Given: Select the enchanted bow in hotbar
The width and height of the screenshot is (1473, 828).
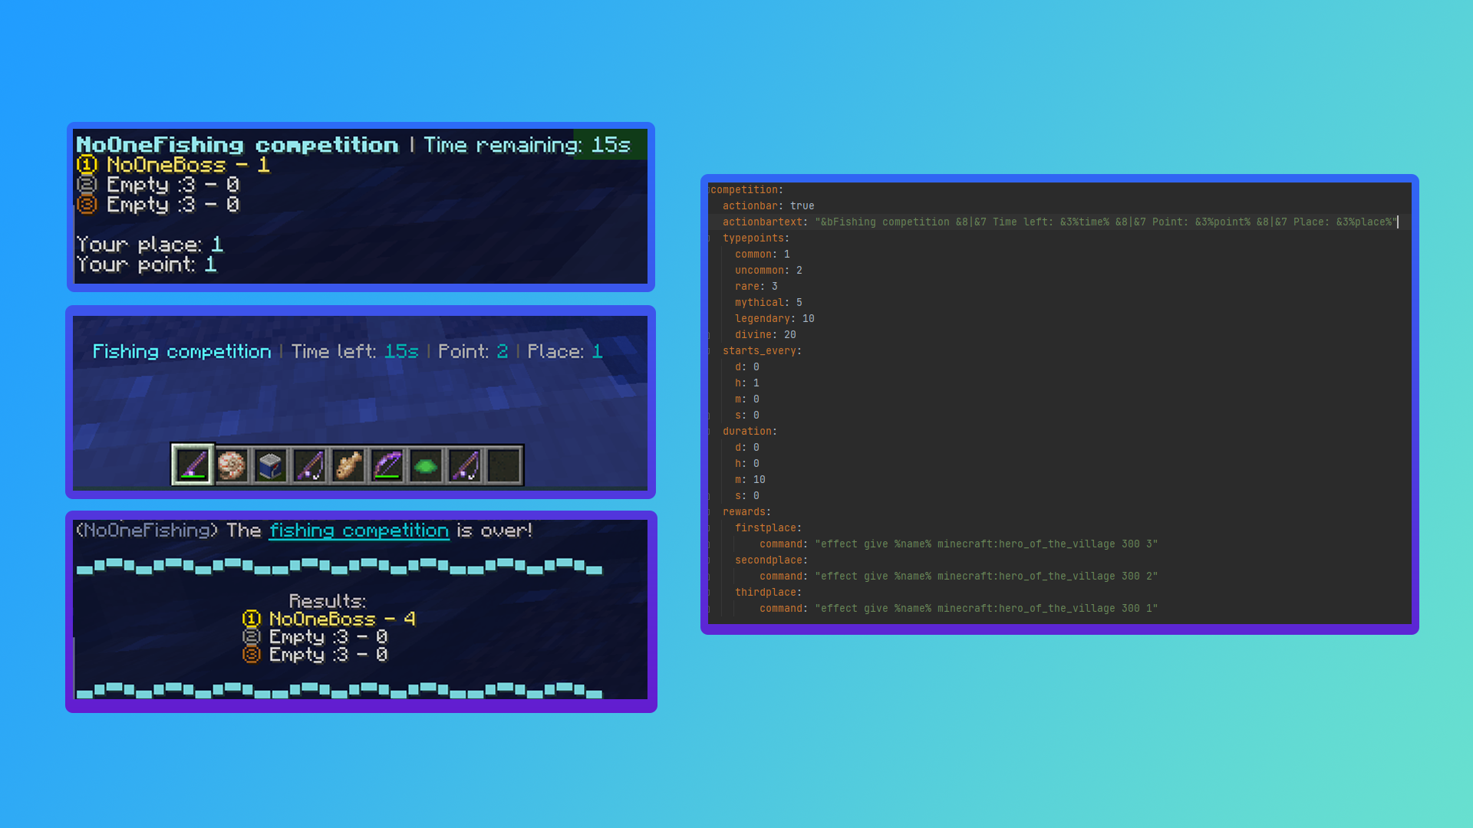Looking at the screenshot, I should point(387,465).
